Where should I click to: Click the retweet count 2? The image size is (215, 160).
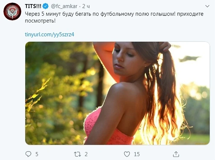86,154
